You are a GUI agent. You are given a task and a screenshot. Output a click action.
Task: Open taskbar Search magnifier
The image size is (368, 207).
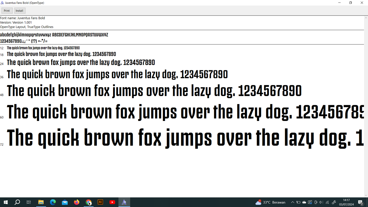pyautogui.click(x=17, y=202)
